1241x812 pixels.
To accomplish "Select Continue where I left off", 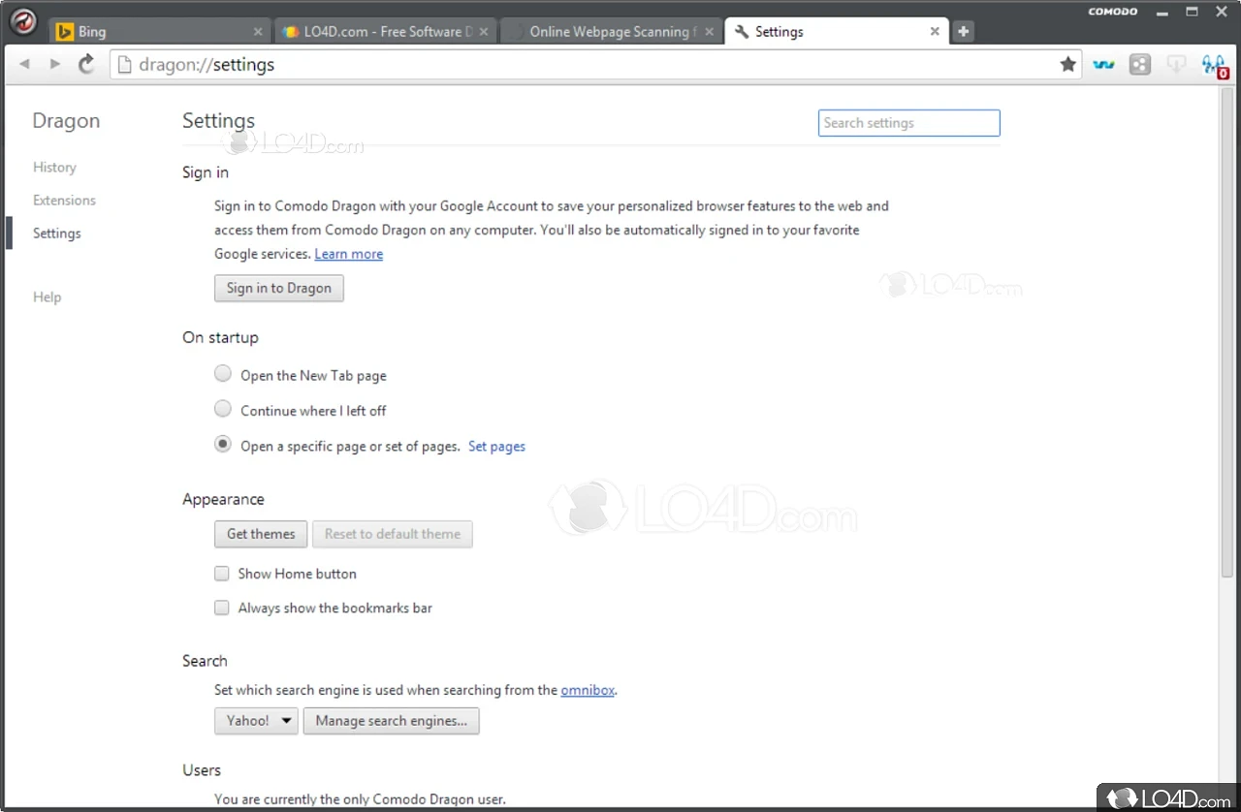I will coord(222,408).
